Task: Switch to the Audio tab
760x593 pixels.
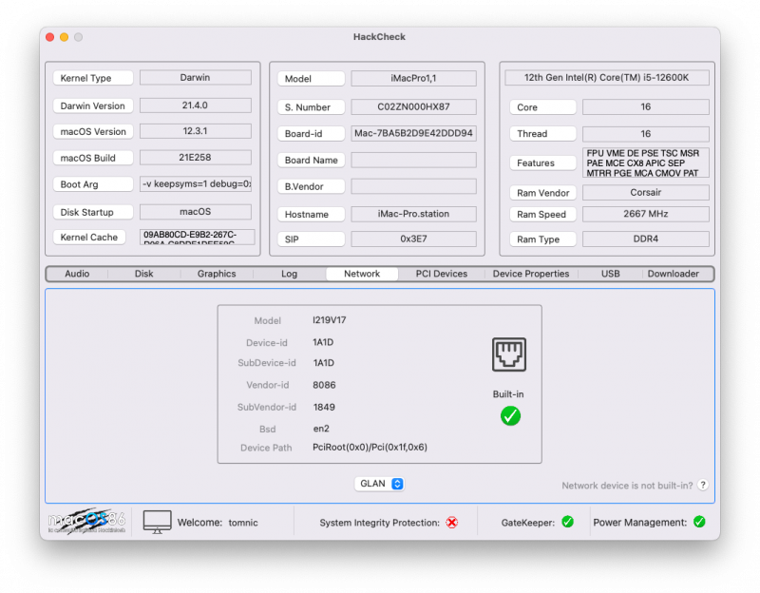Action: click(77, 274)
